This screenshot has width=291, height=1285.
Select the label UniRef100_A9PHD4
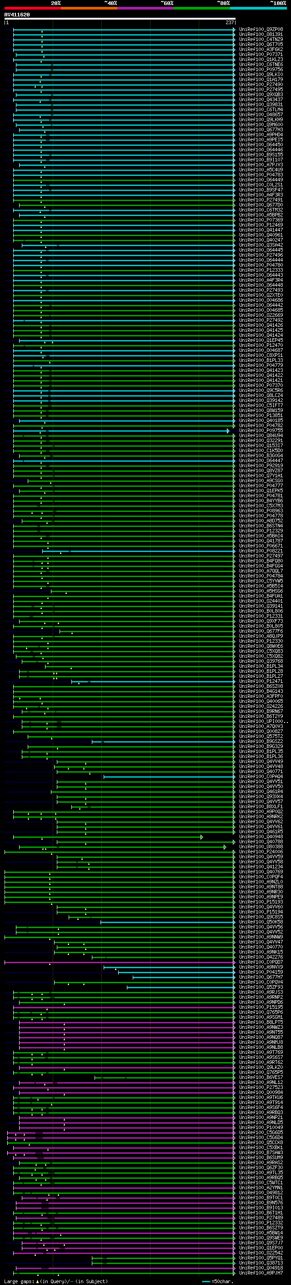point(261,134)
